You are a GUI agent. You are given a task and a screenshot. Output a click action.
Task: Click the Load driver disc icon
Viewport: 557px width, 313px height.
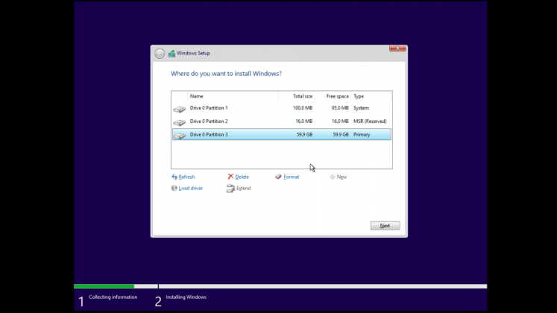(x=174, y=188)
